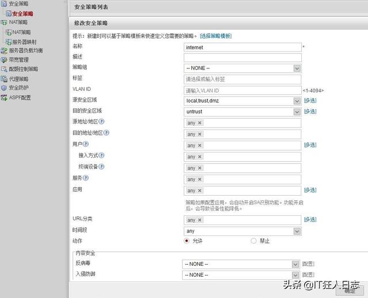Remove the any tag in 接入方式 field
This screenshot has height=298, width=368.
click(x=200, y=157)
